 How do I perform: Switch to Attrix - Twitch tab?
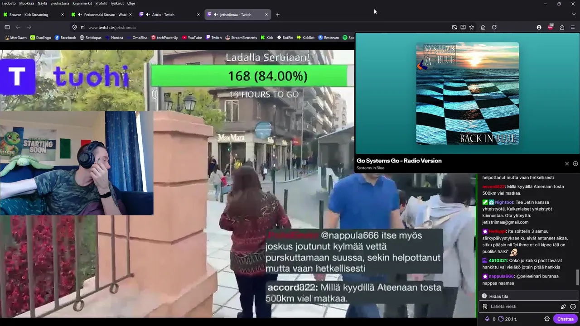pos(170,14)
